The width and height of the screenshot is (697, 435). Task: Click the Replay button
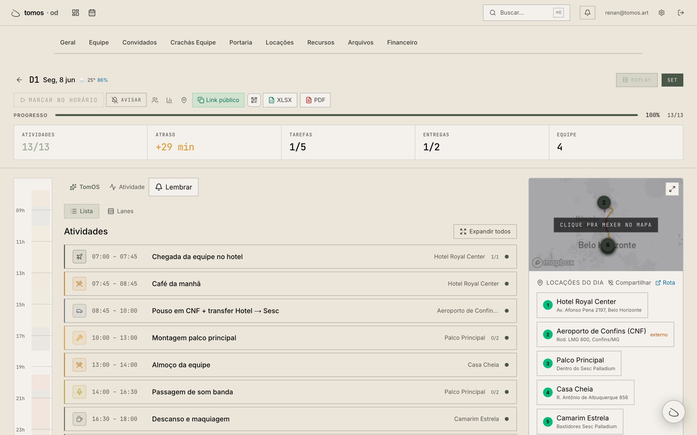coord(636,80)
